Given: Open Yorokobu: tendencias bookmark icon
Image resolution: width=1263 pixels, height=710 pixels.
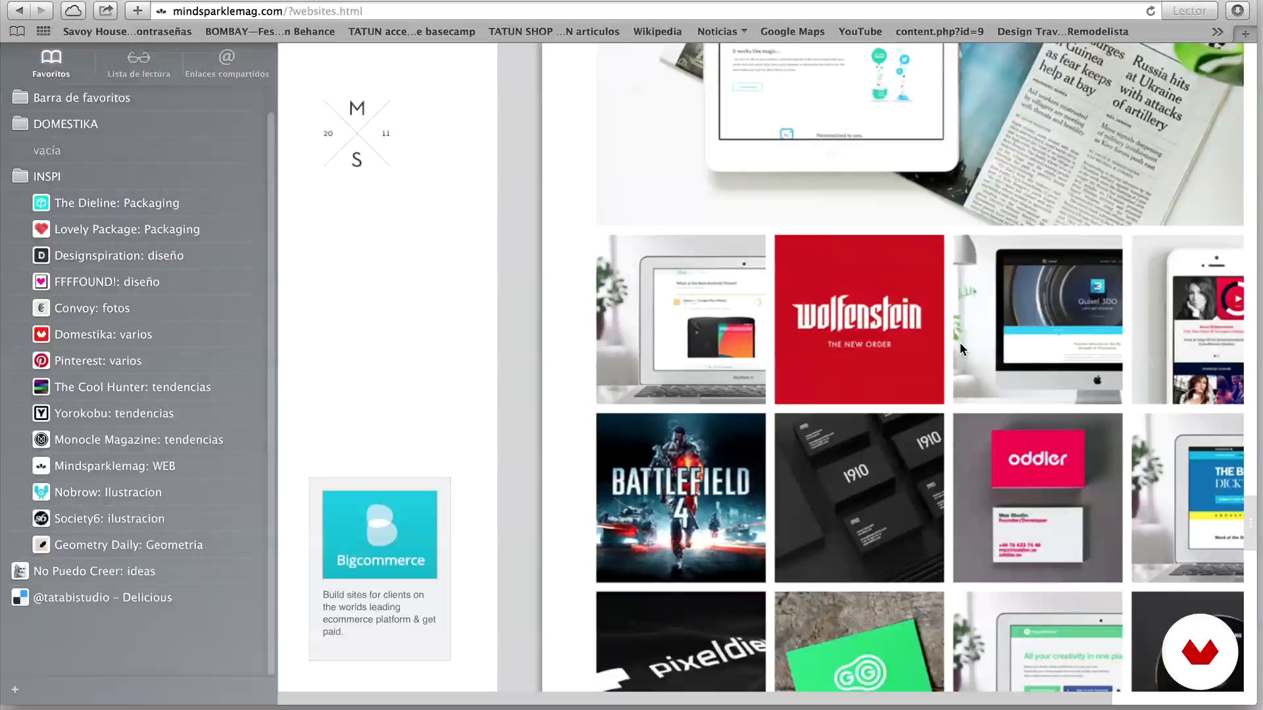Looking at the screenshot, I should tap(41, 413).
